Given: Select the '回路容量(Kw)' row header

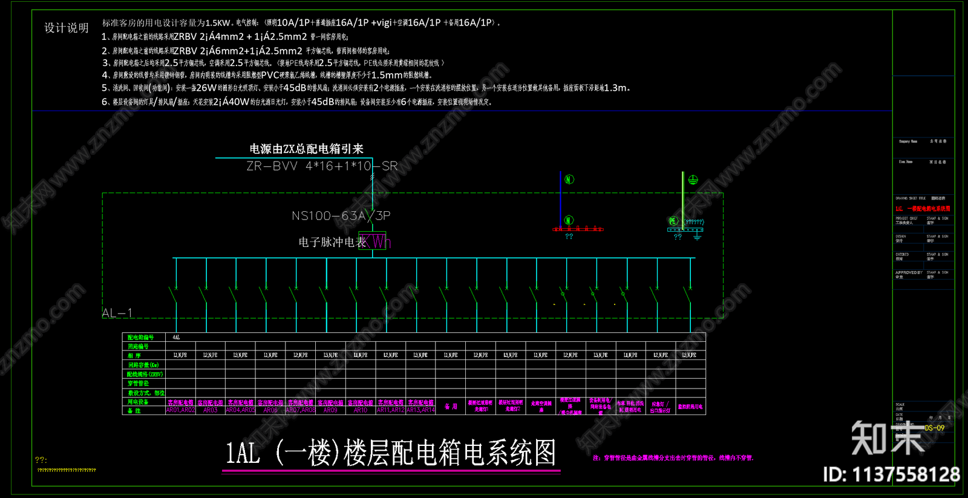Looking at the screenshot, I should pos(143,365).
